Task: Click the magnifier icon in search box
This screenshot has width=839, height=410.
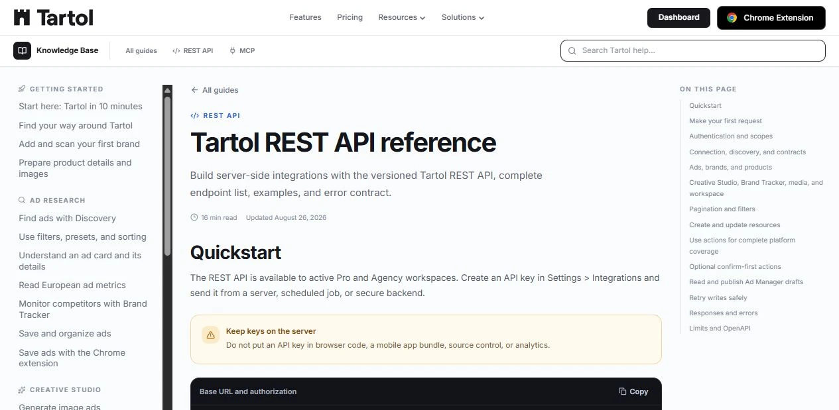Action: [x=572, y=50]
